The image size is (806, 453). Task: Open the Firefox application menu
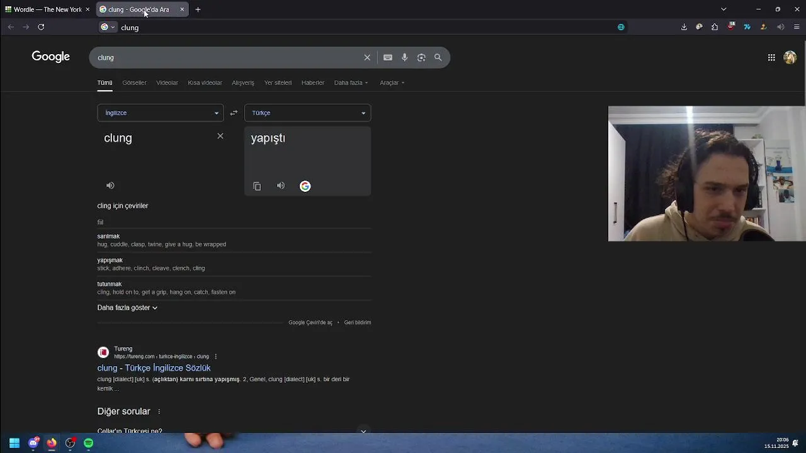[x=797, y=27]
